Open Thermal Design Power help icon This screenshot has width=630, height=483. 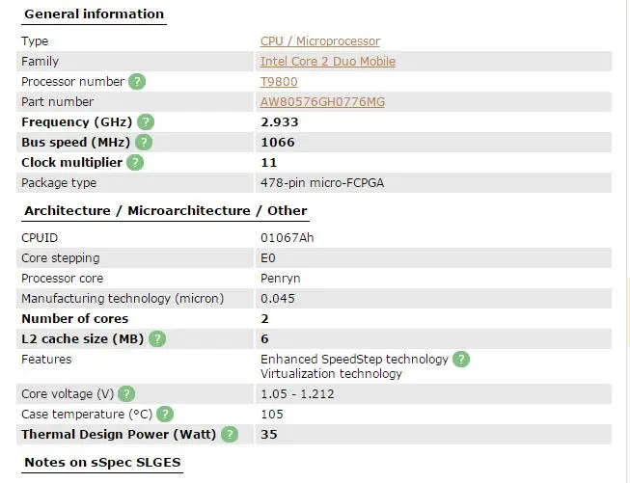click(x=230, y=434)
